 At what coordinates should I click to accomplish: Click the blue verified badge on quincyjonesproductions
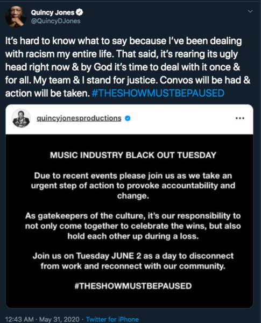128,118
